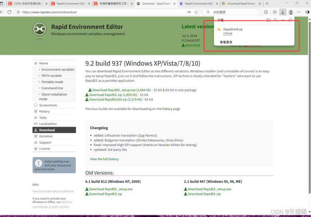Open downloads folder icon in popup
Screen dimensions: 311x217
coord(269,20)
